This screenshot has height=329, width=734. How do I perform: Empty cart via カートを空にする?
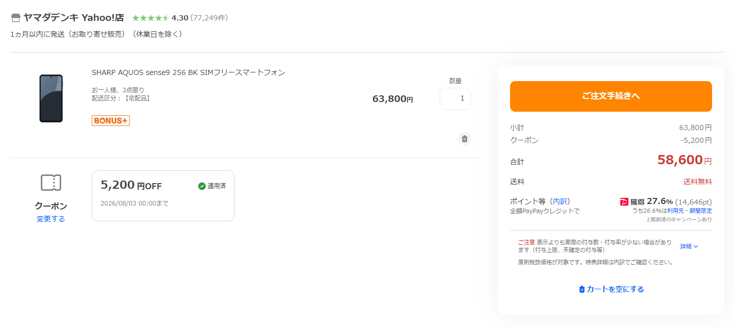[611, 289]
